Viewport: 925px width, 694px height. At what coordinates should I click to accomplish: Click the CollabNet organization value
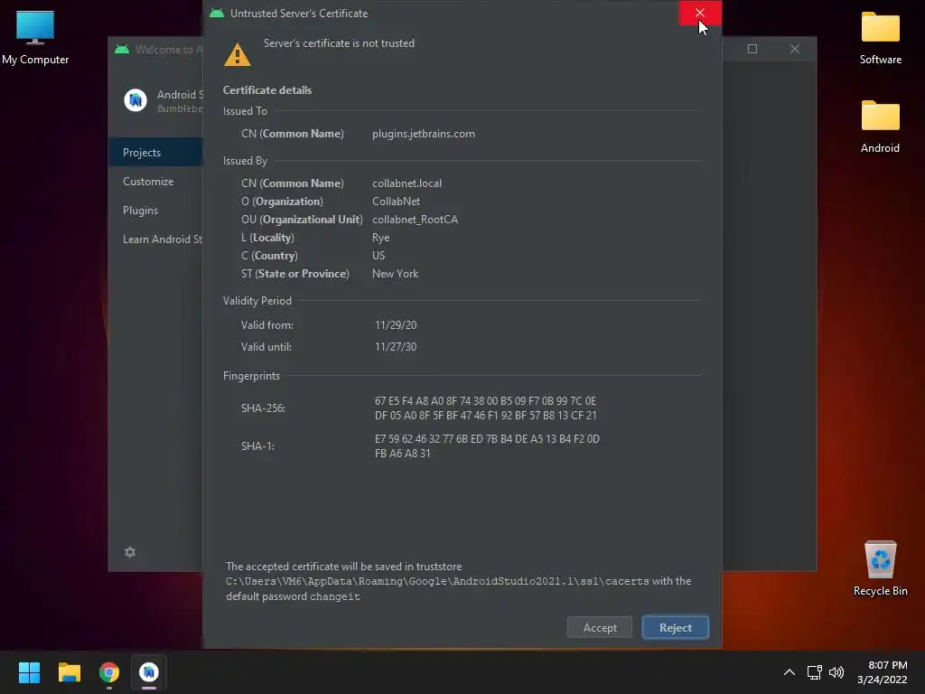coord(396,202)
